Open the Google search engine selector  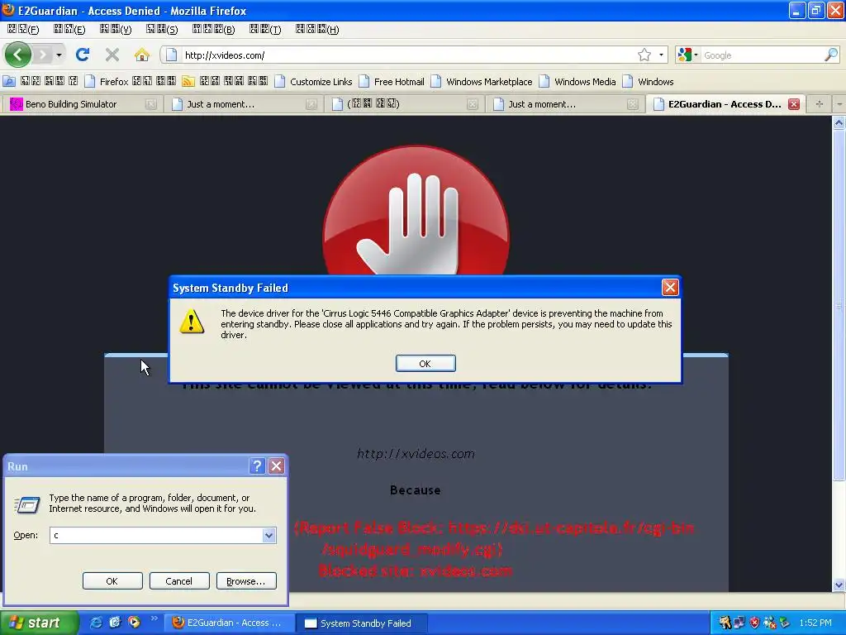click(687, 55)
